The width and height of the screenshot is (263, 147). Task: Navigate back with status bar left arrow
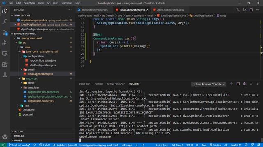(x=137, y=145)
